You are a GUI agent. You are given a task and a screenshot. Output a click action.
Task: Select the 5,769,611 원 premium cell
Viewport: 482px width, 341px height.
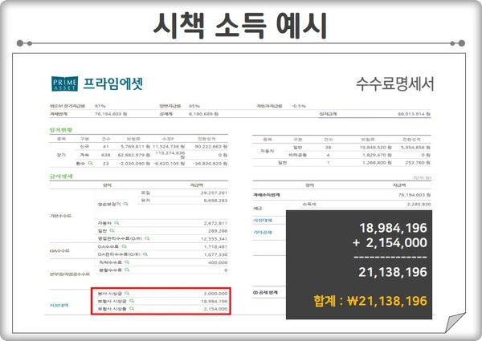click(135, 147)
